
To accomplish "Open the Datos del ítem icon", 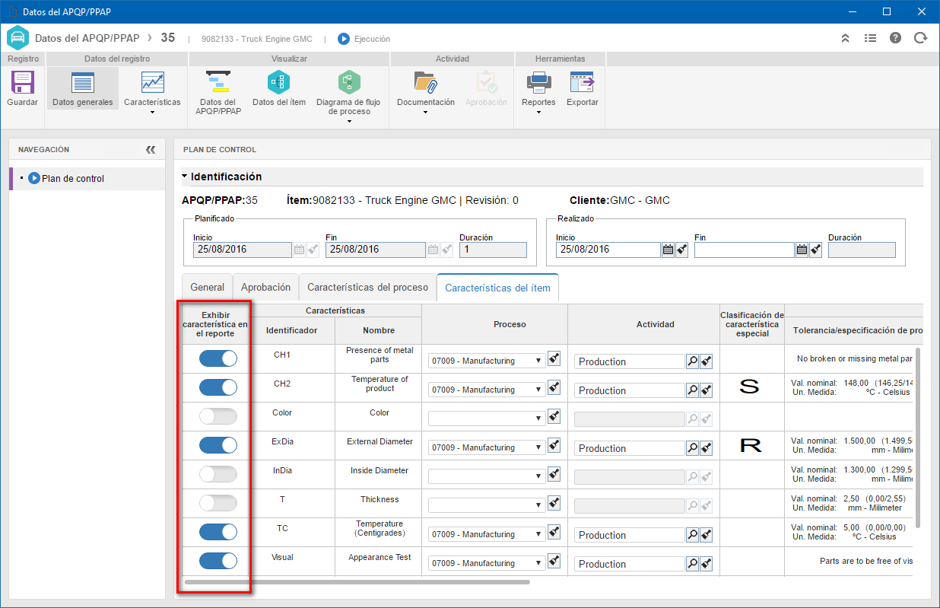I will tap(279, 82).
